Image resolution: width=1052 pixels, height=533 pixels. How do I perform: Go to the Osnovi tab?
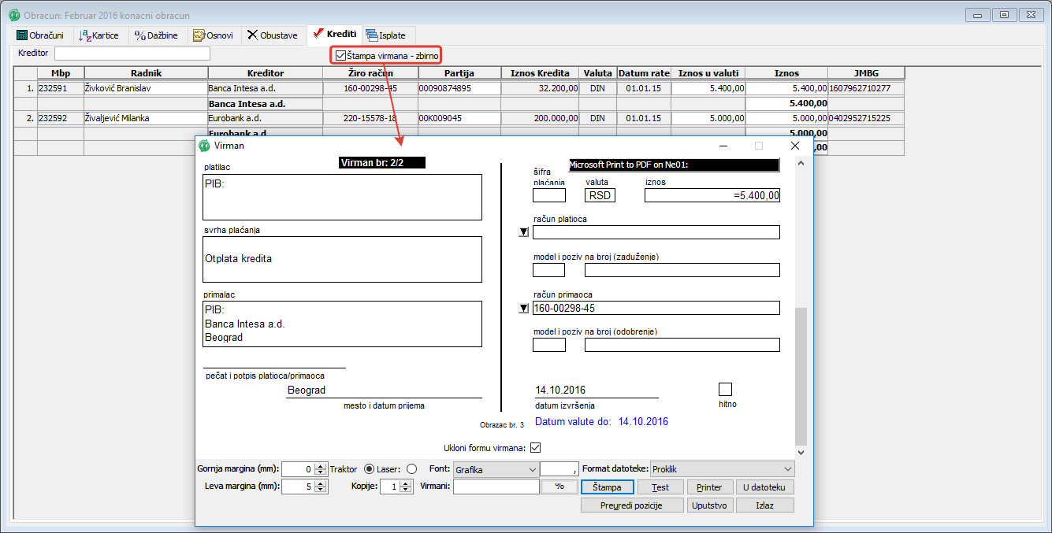(213, 35)
